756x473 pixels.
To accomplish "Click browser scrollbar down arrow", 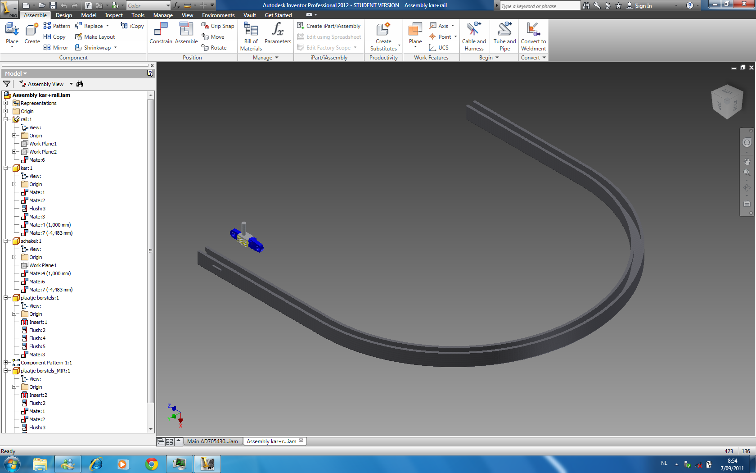I will 151,429.
